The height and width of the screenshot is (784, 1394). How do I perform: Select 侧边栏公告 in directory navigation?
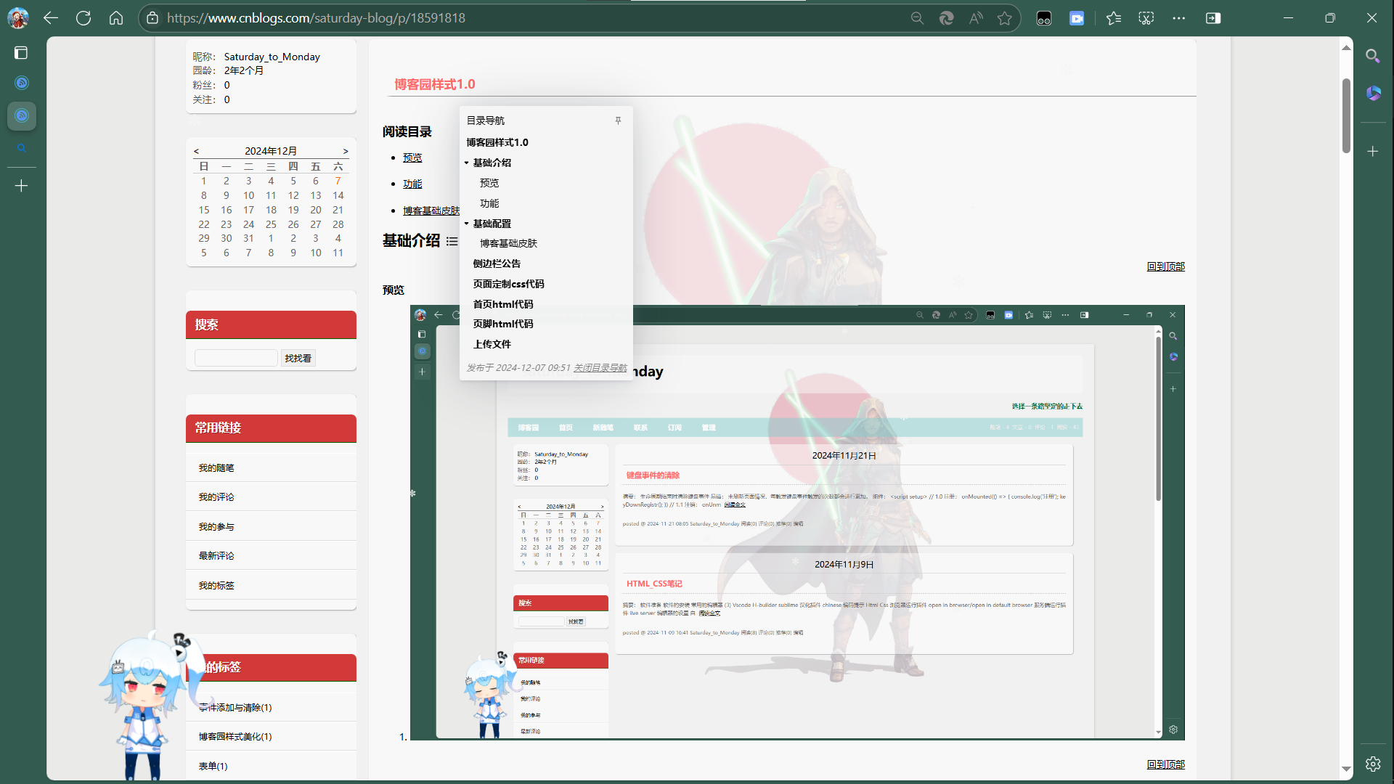pyautogui.click(x=497, y=264)
